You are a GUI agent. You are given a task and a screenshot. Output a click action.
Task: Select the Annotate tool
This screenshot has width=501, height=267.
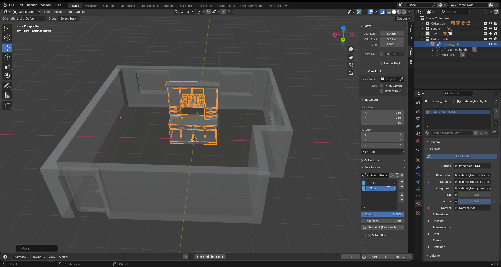[7, 86]
